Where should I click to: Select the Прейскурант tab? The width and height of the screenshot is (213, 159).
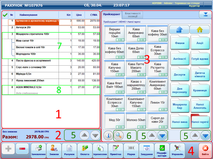(112, 14)
